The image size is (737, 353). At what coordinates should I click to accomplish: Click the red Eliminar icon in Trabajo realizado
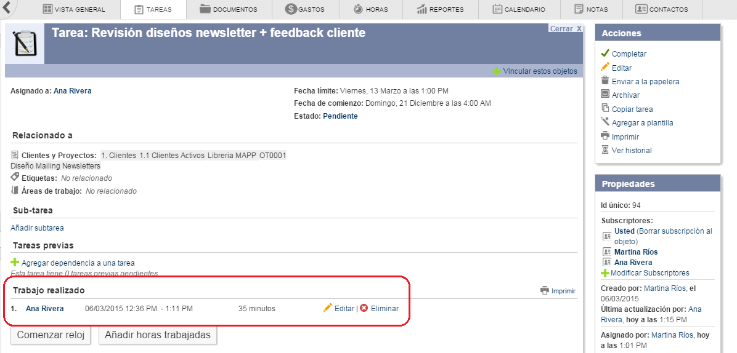point(364,308)
